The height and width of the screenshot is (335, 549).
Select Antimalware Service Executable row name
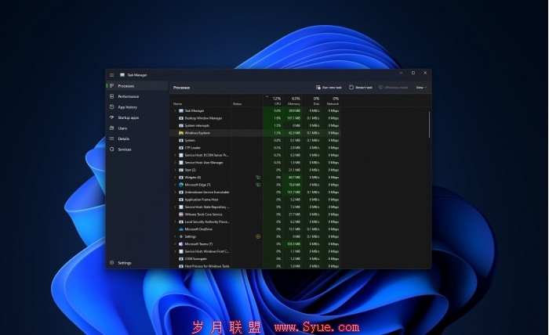click(x=207, y=193)
